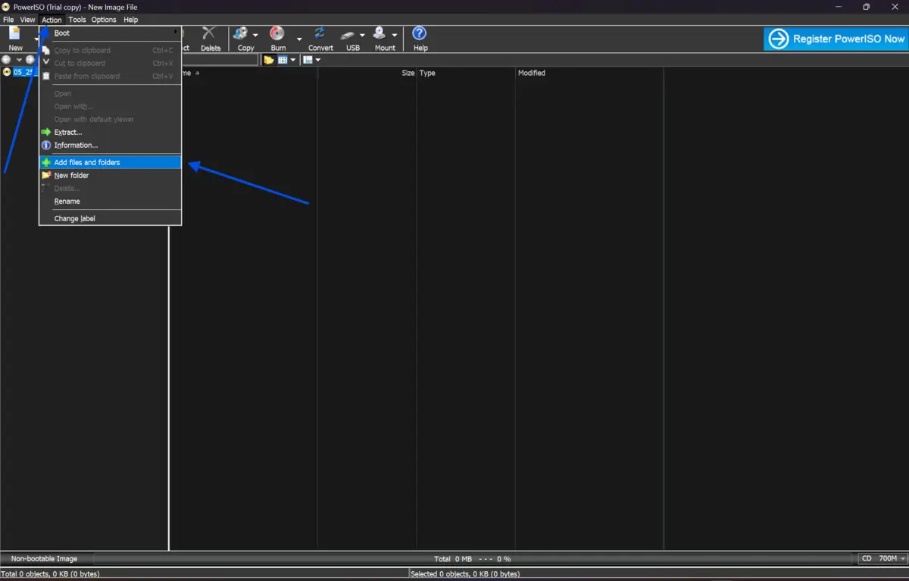Click the Delete toolbar icon

[x=210, y=33]
